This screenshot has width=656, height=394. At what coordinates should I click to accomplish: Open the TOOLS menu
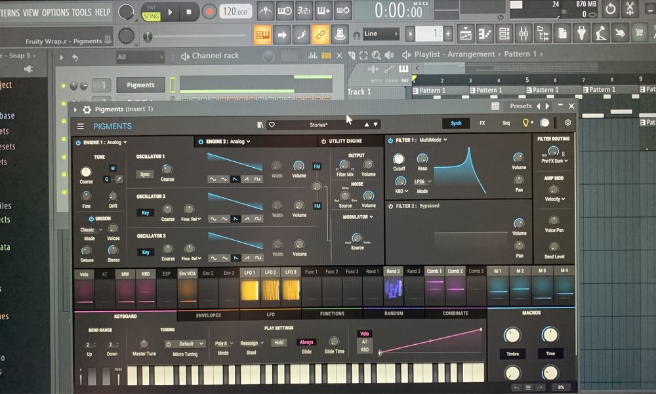click(x=81, y=12)
